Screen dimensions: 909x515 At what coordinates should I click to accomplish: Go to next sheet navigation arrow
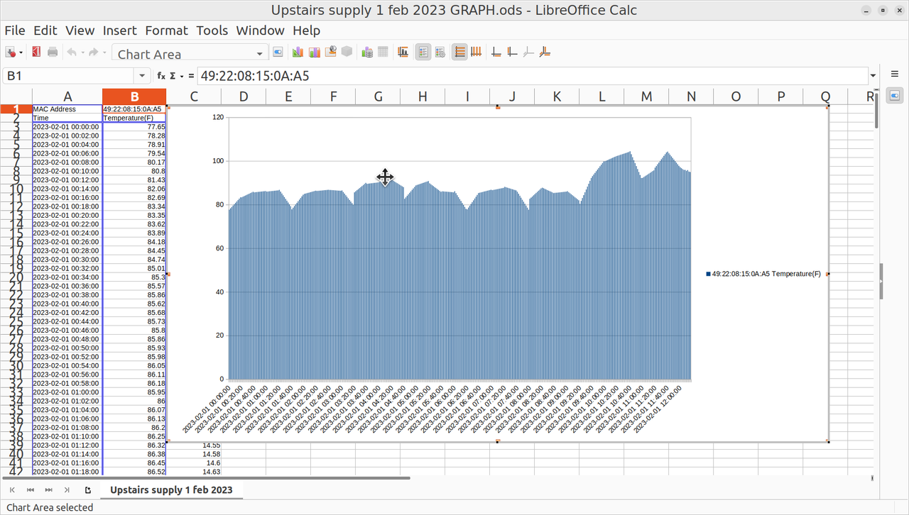(48, 490)
